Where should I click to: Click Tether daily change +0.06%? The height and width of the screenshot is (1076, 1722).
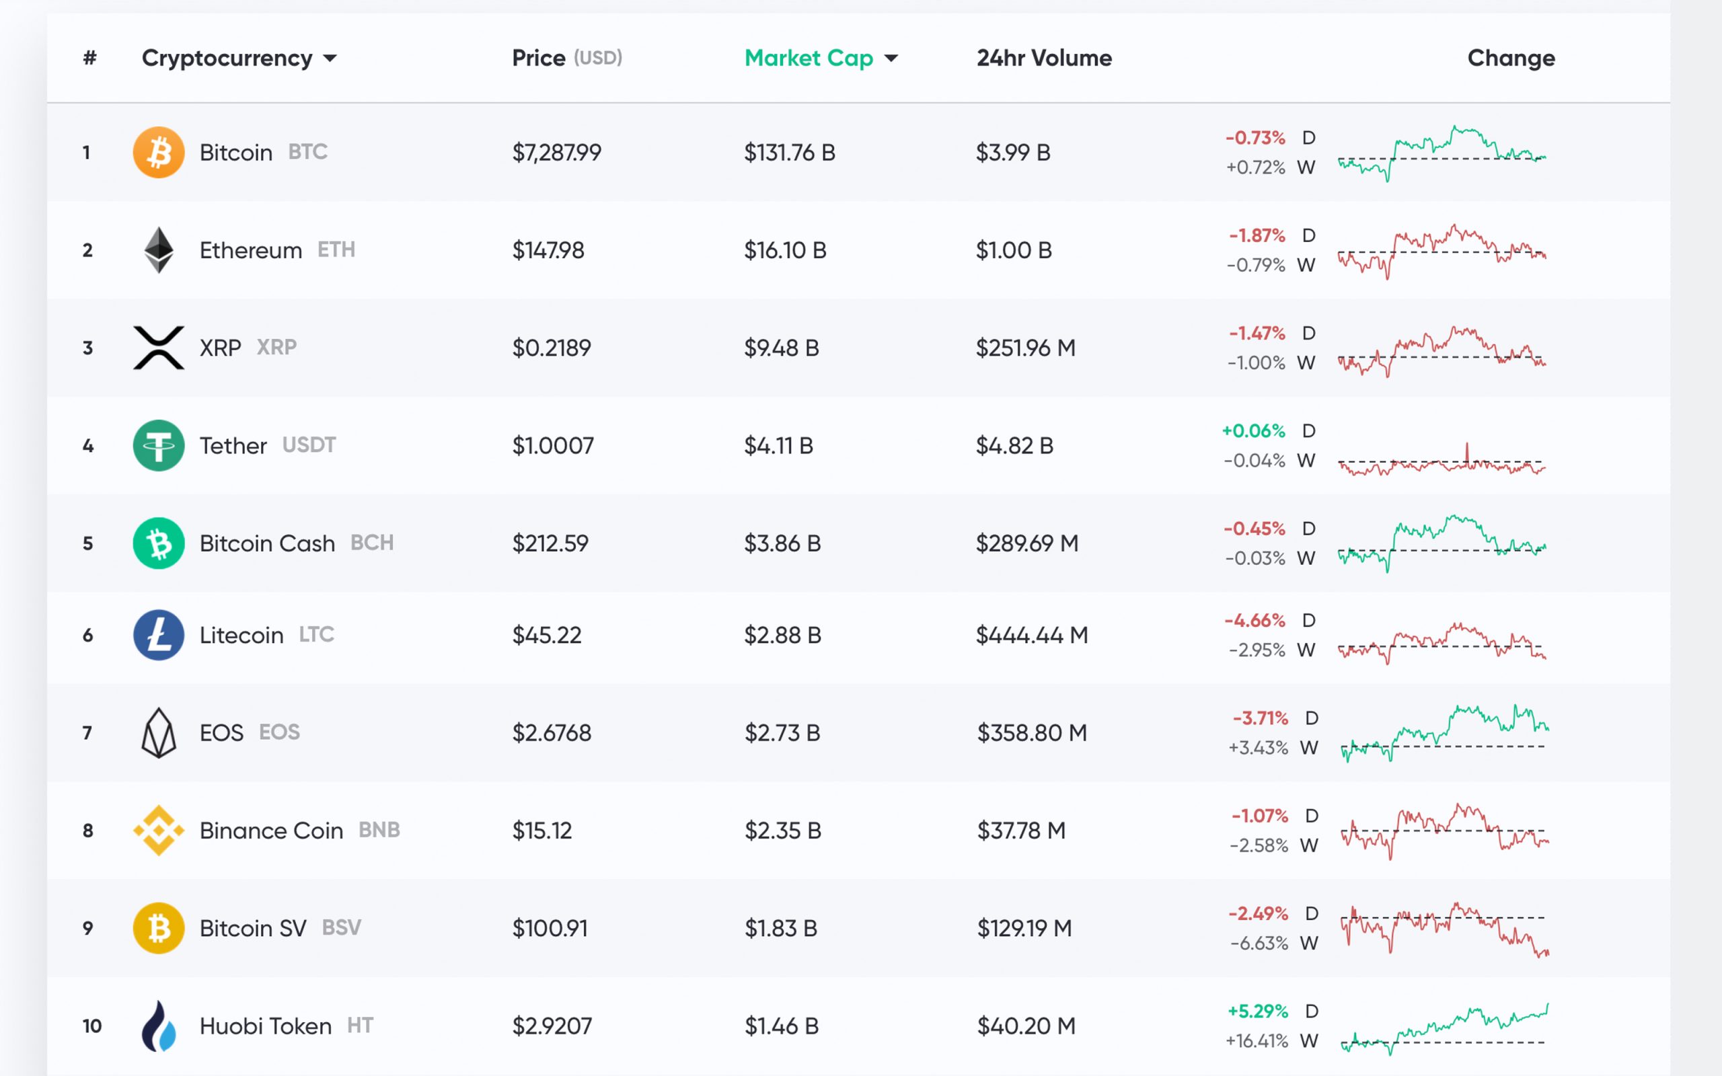(x=1254, y=430)
